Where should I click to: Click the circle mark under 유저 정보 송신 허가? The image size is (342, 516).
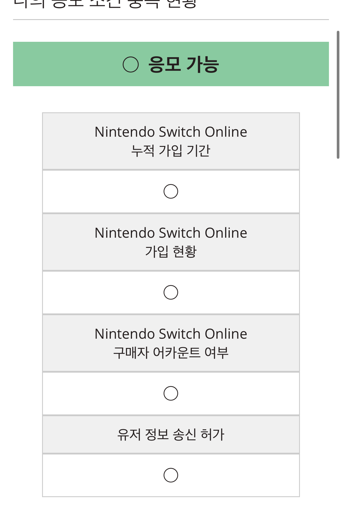click(x=171, y=475)
